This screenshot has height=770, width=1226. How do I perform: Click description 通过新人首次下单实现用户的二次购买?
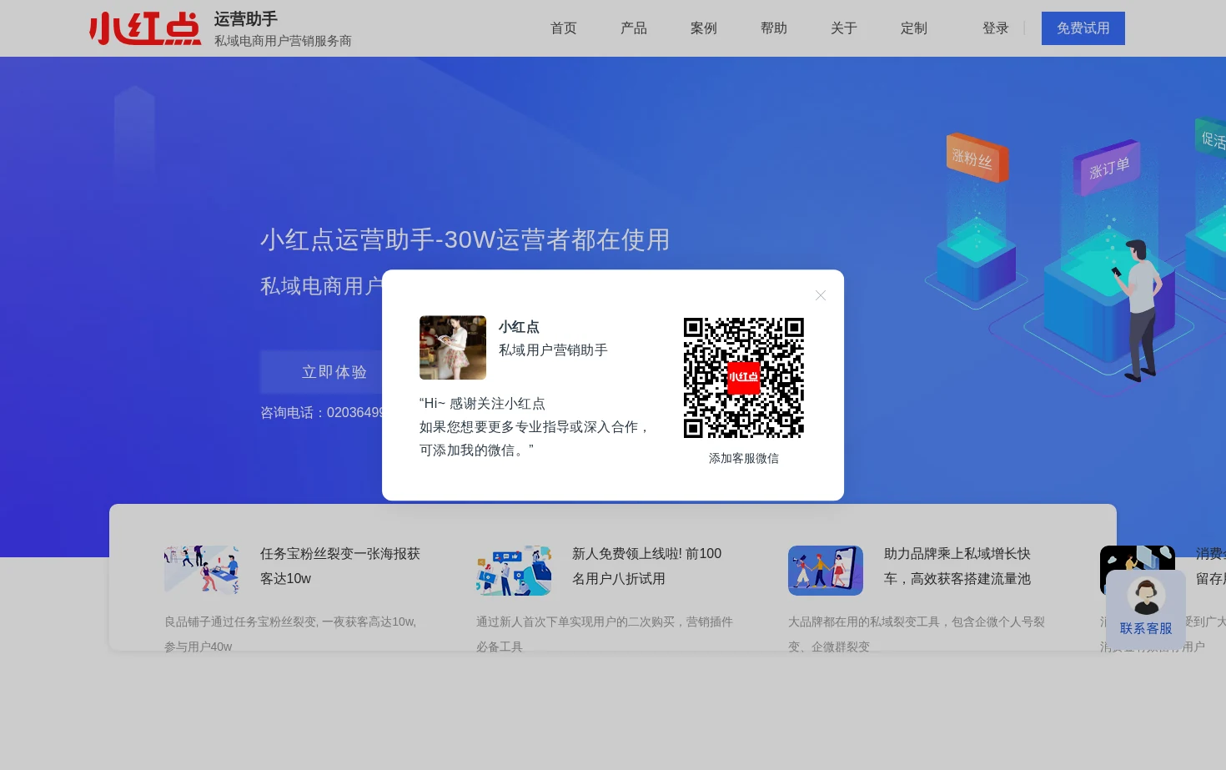pos(605,634)
